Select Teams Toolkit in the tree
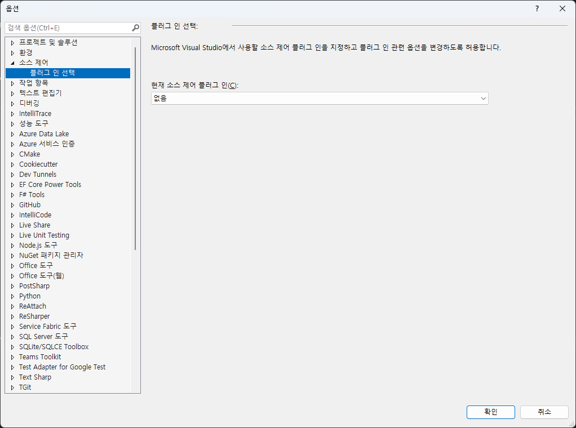This screenshot has height=428, width=576. click(x=40, y=357)
